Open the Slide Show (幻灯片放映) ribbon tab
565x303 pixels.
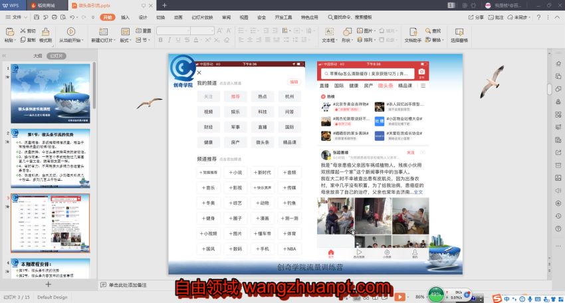click(202, 17)
